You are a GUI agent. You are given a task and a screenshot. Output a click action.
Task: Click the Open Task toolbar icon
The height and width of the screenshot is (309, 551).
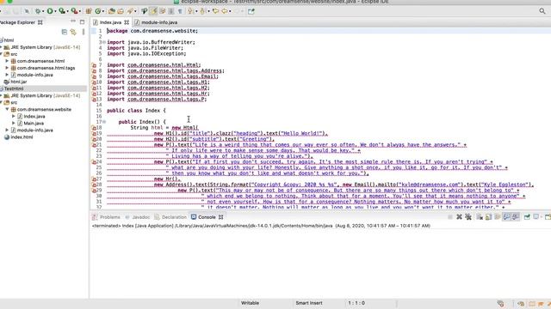pyautogui.click(x=121, y=11)
